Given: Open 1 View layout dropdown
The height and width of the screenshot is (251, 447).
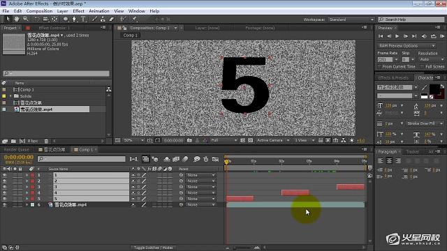Looking at the screenshot, I should coord(305,140).
